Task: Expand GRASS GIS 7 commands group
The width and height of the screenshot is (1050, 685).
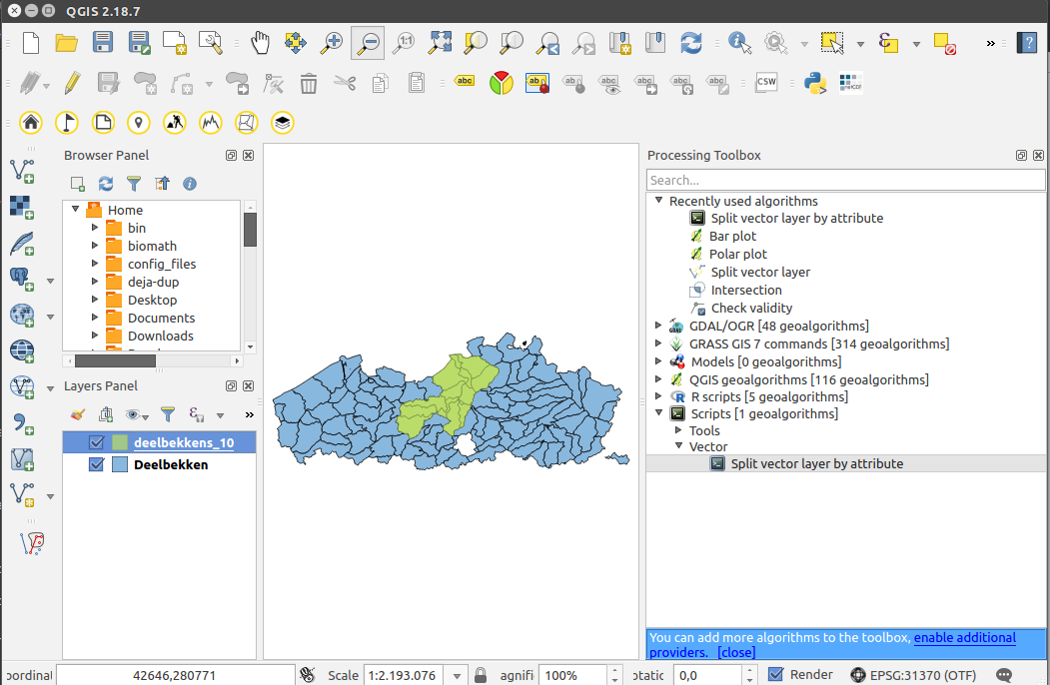Action: click(658, 342)
